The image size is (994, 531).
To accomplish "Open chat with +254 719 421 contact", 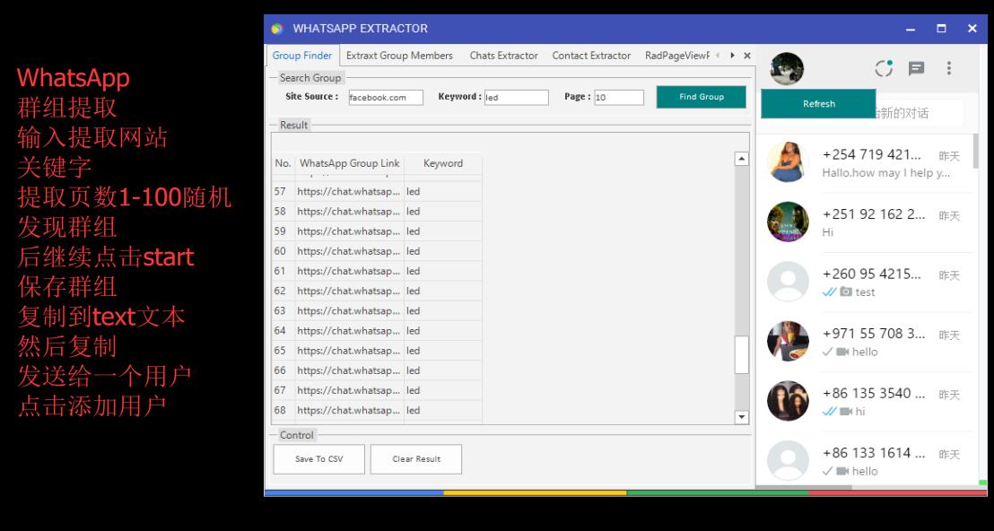I will (866, 163).
